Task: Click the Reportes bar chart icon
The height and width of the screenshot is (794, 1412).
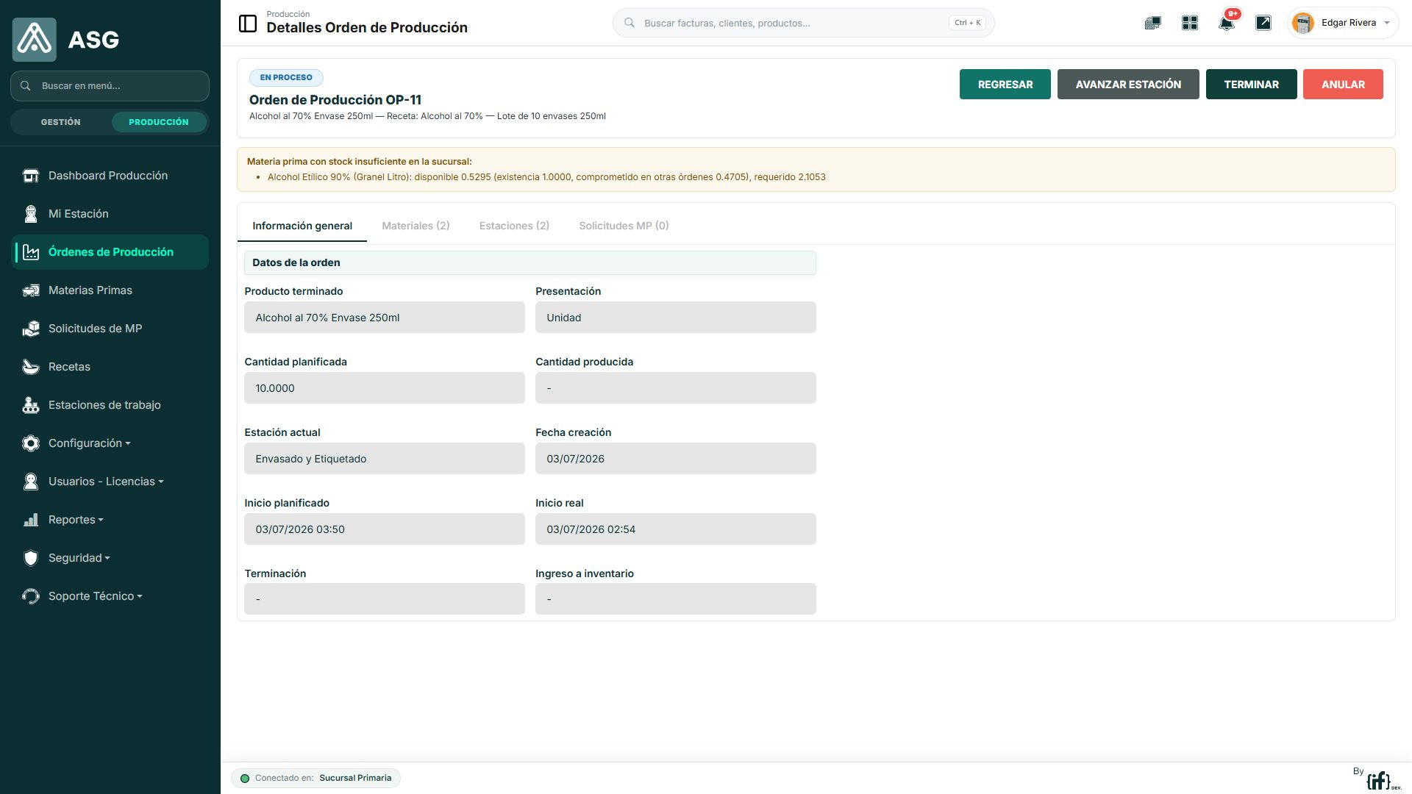Action: (x=31, y=520)
